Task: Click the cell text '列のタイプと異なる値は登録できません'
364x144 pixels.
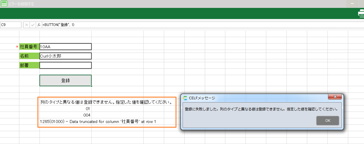Action: (x=106, y=102)
